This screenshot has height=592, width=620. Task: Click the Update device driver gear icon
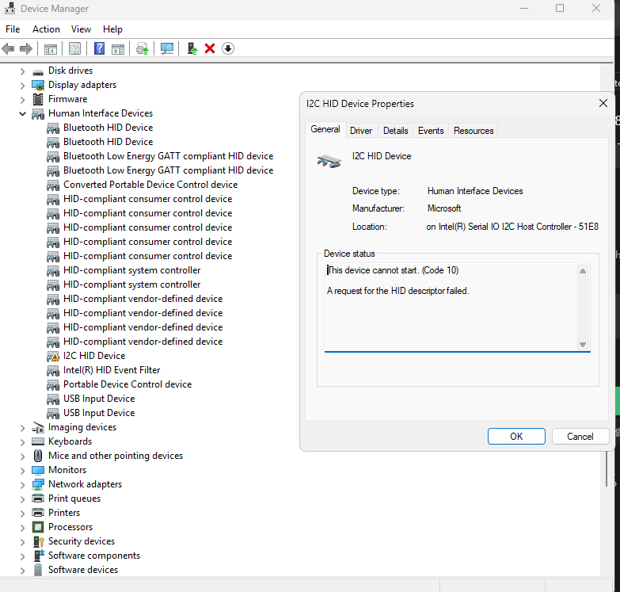[143, 48]
